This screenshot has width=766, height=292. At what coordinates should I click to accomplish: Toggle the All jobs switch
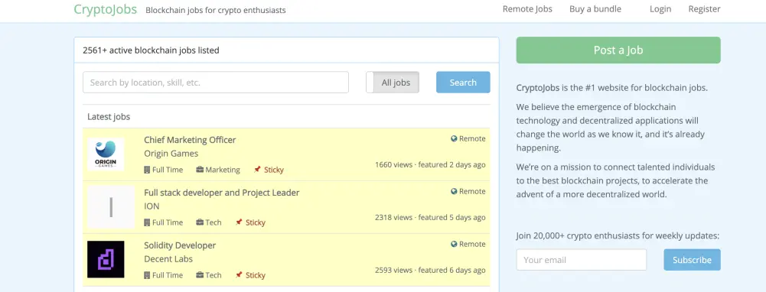pos(393,82)
